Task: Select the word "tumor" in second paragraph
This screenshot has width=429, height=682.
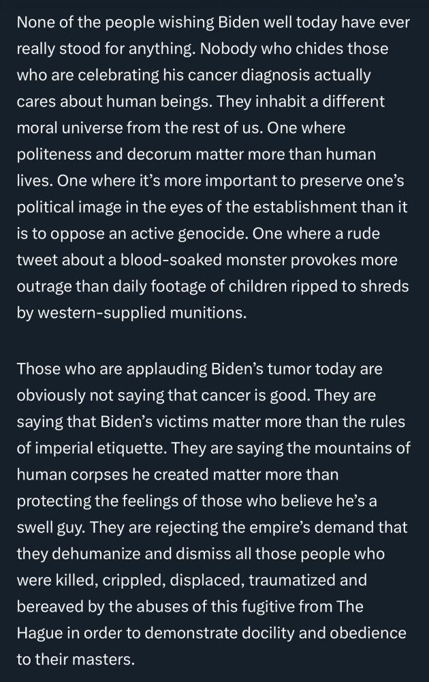Action: click(289, 369)
